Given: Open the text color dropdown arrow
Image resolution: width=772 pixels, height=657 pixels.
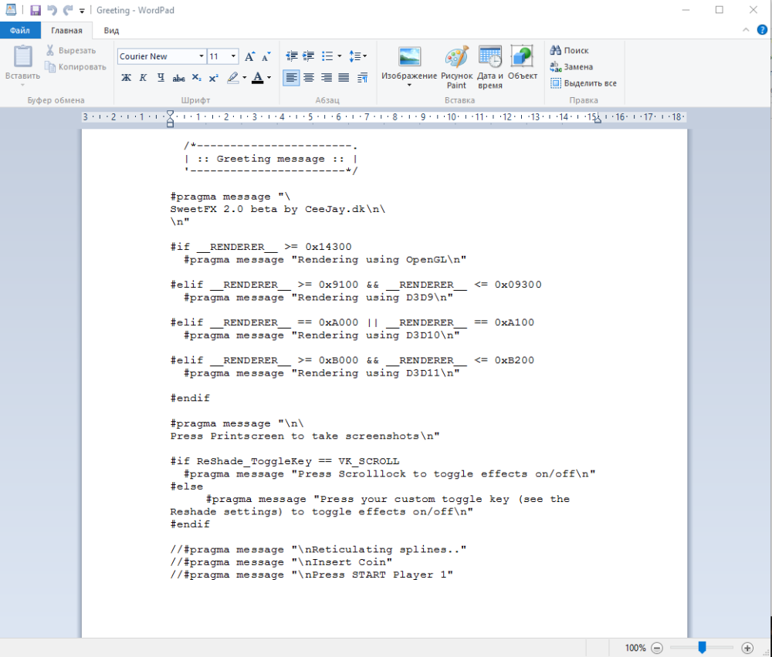Looking at the screenshot, I should [269, 78].
